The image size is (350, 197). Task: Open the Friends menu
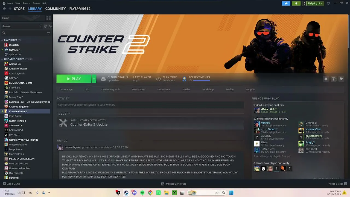27,3
